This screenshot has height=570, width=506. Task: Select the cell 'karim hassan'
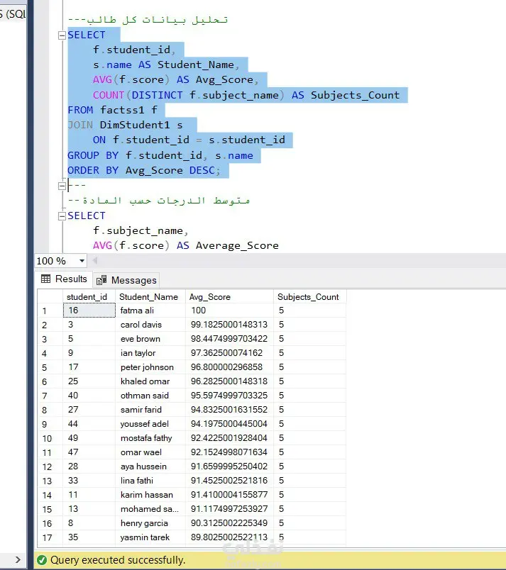click(x=150, y=495)
